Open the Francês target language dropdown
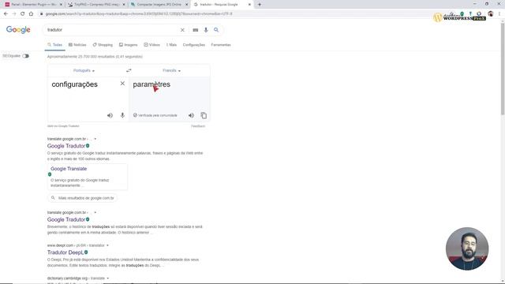505x284 pixels. pos(171,70)
